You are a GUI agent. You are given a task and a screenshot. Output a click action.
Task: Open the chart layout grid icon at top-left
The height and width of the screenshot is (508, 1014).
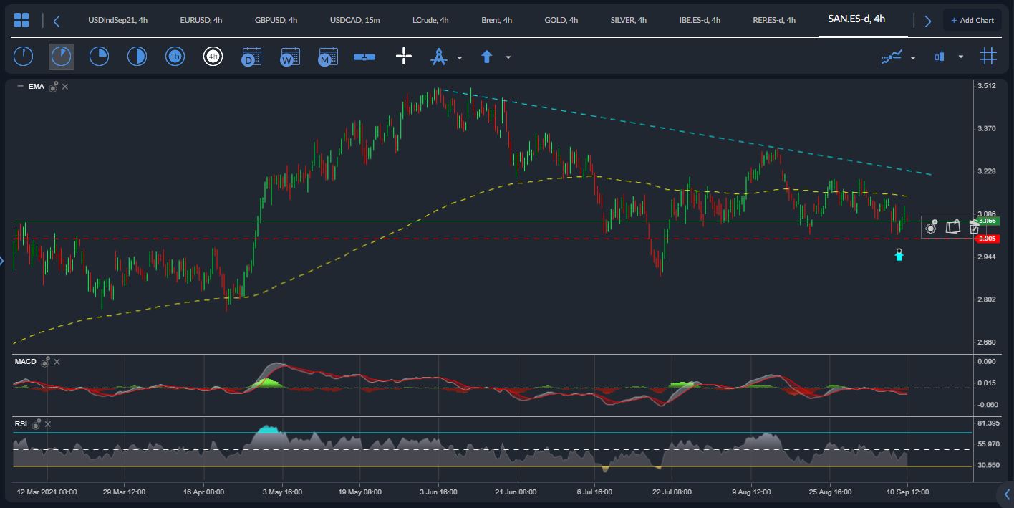point(21,20)
